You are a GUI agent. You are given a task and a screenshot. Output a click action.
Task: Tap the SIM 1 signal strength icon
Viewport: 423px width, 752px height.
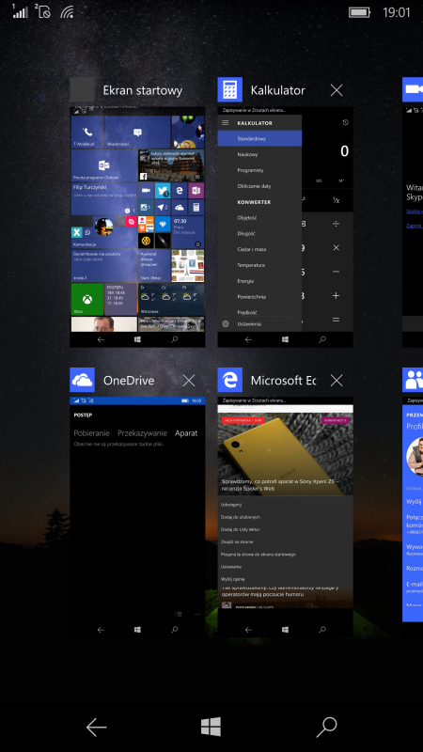(x=20, y=11)
